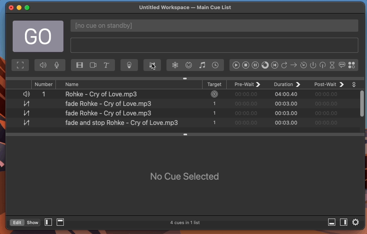
Task: Add a new MIDI File cue with music note
Action: pos(202,65)
